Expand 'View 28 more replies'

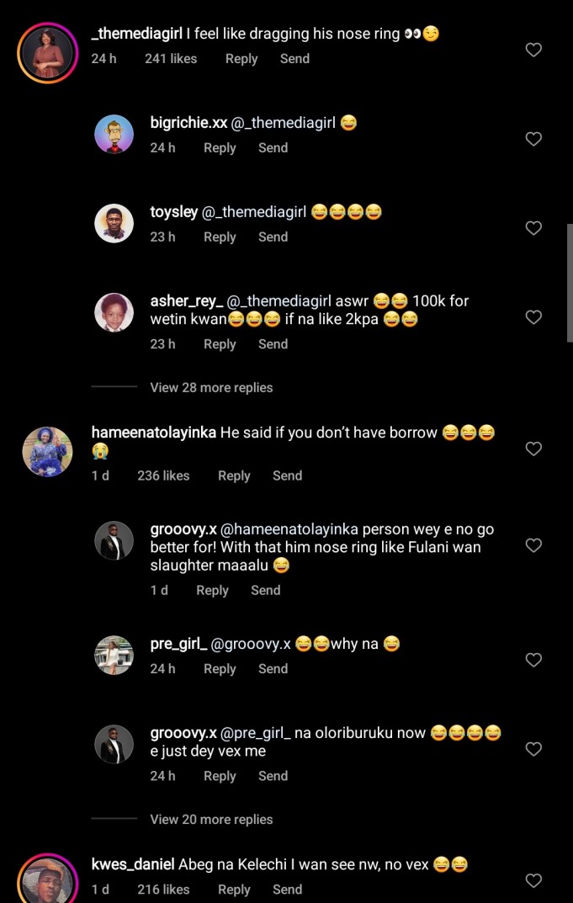(x=211, y=388)
